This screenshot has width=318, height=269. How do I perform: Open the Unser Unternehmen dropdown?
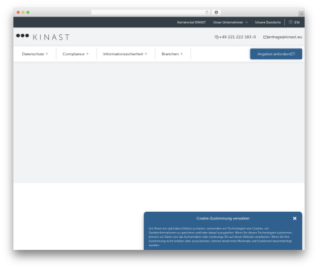click(230, 22)
